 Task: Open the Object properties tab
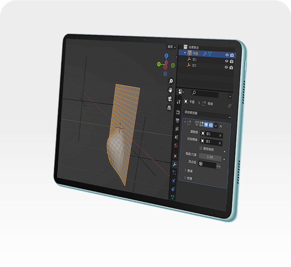(175, 156)
